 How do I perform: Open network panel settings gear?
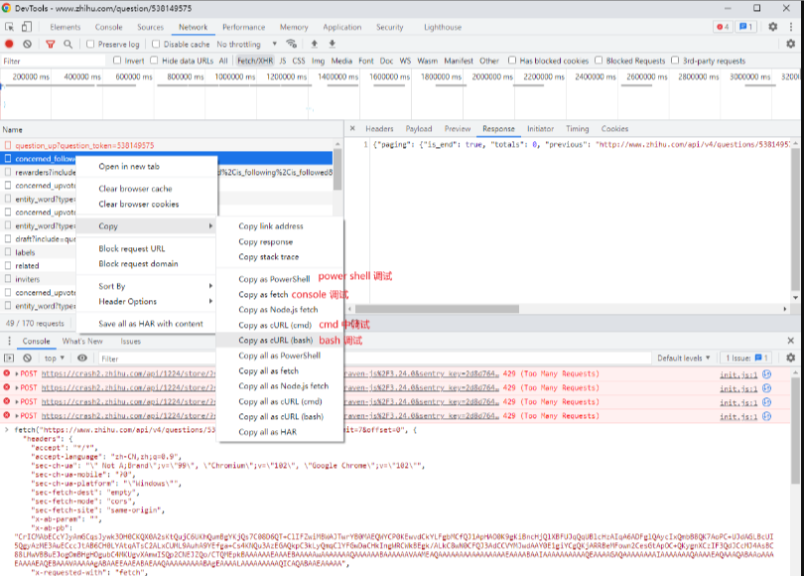pyautogui.click(x=791, y=44)
